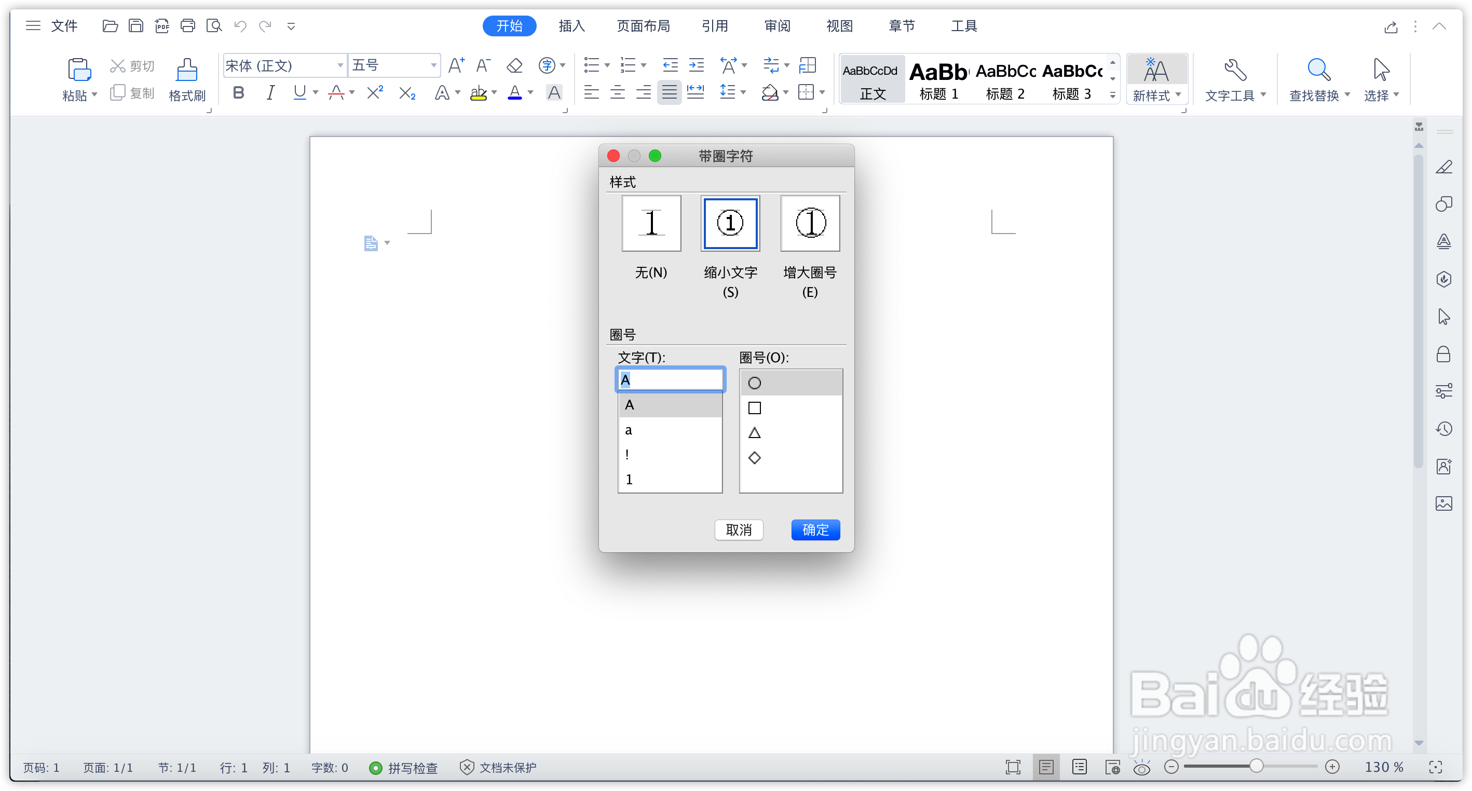Open the 新样式 dropdown arrow
Image resolution: width=1472 pixels, height=791 pixels.
coord(1178,95)
